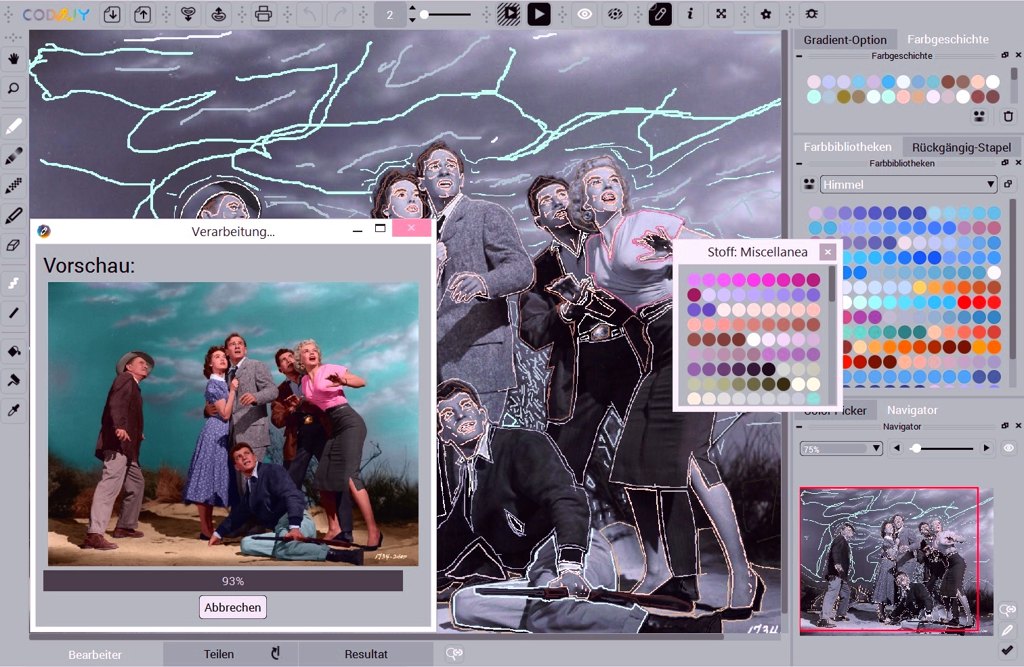Click the open image icon in top toolbar

coord(188,14)
